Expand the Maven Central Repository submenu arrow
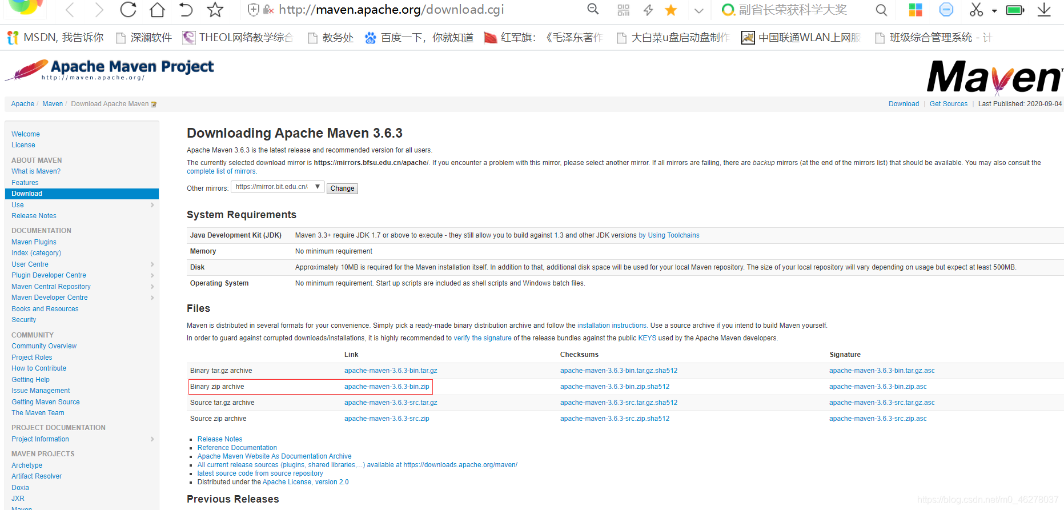 pyautogui.click(x=152, y=287)
